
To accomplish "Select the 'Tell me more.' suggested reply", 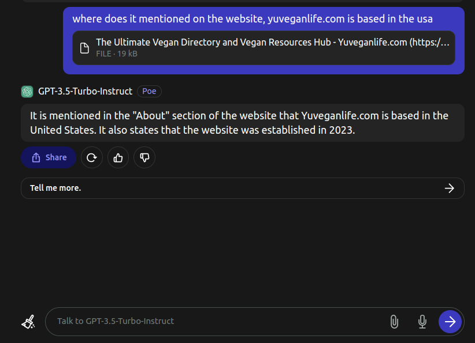I will [242, 189].
